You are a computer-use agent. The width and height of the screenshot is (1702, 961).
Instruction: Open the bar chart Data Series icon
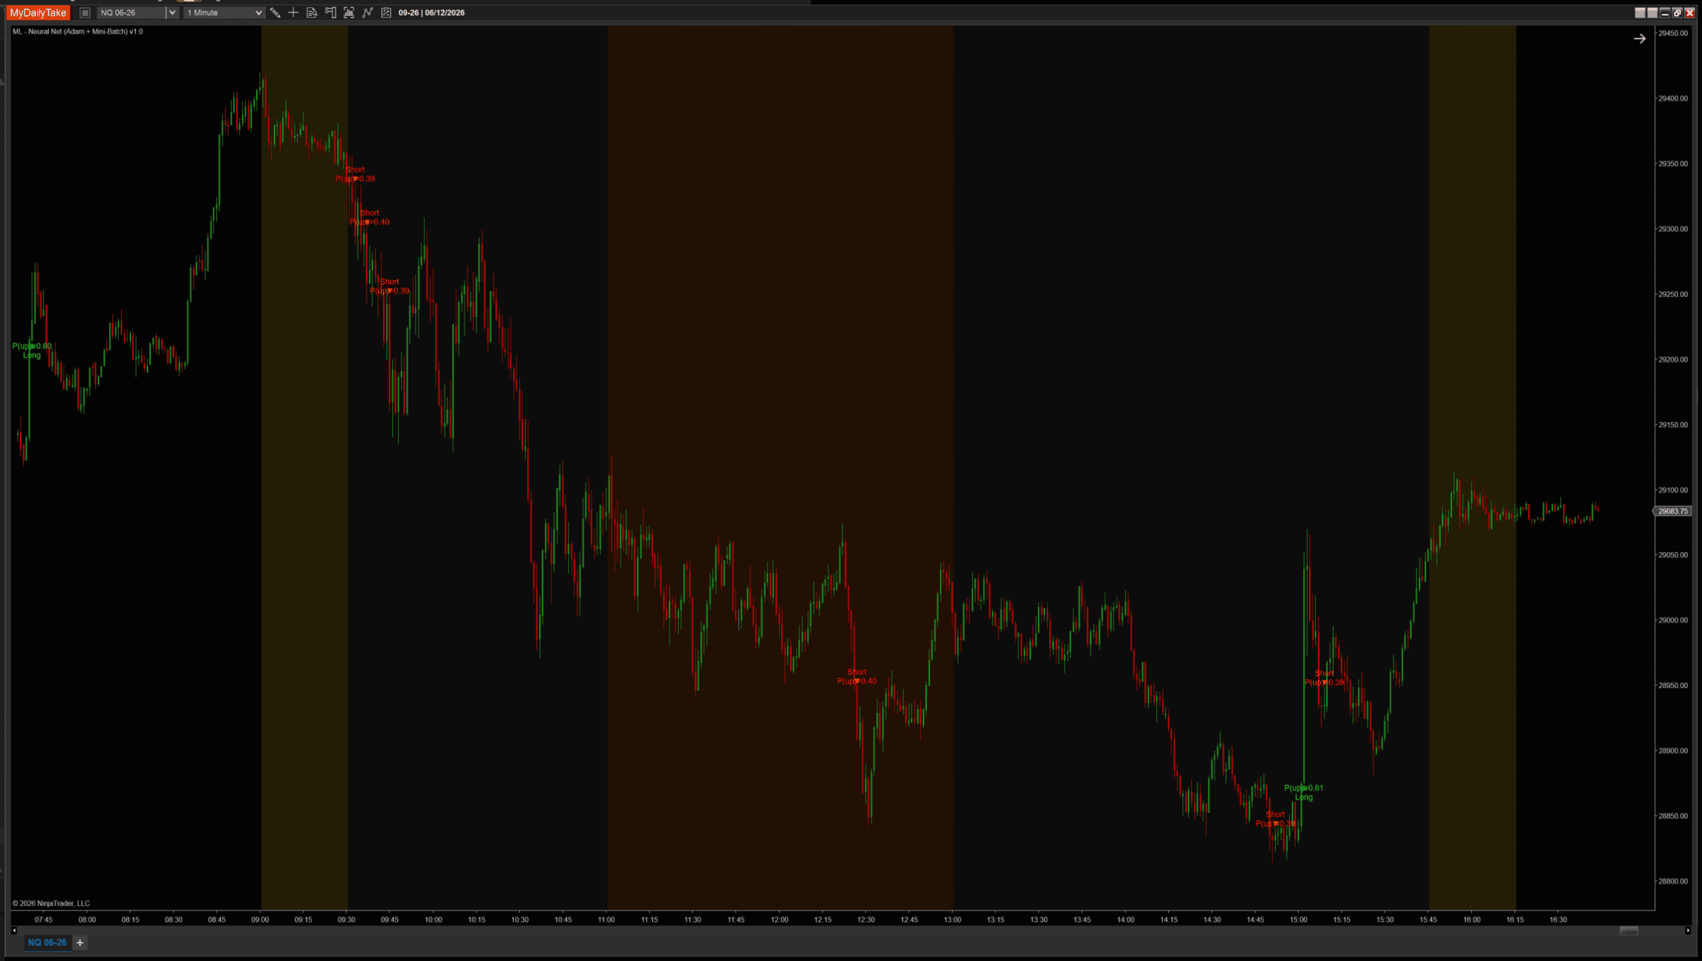(x=349, y=13)
